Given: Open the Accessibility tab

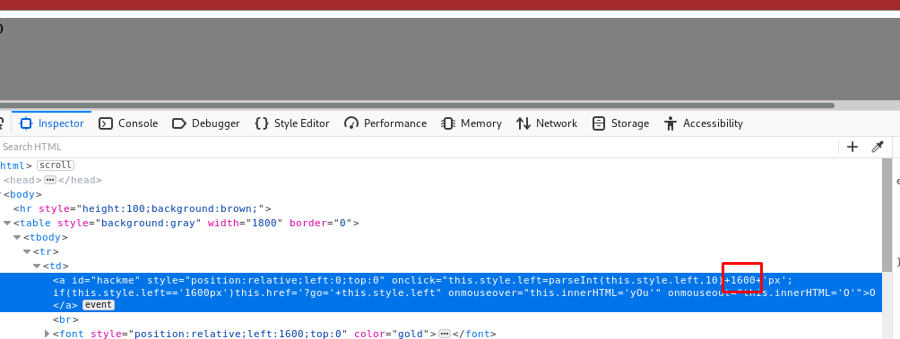Looking at the screenshot, I should tap(703, 123).
